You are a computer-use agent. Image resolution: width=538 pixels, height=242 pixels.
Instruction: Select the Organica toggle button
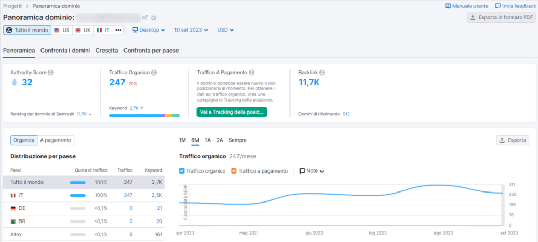(x=24, y=140)
